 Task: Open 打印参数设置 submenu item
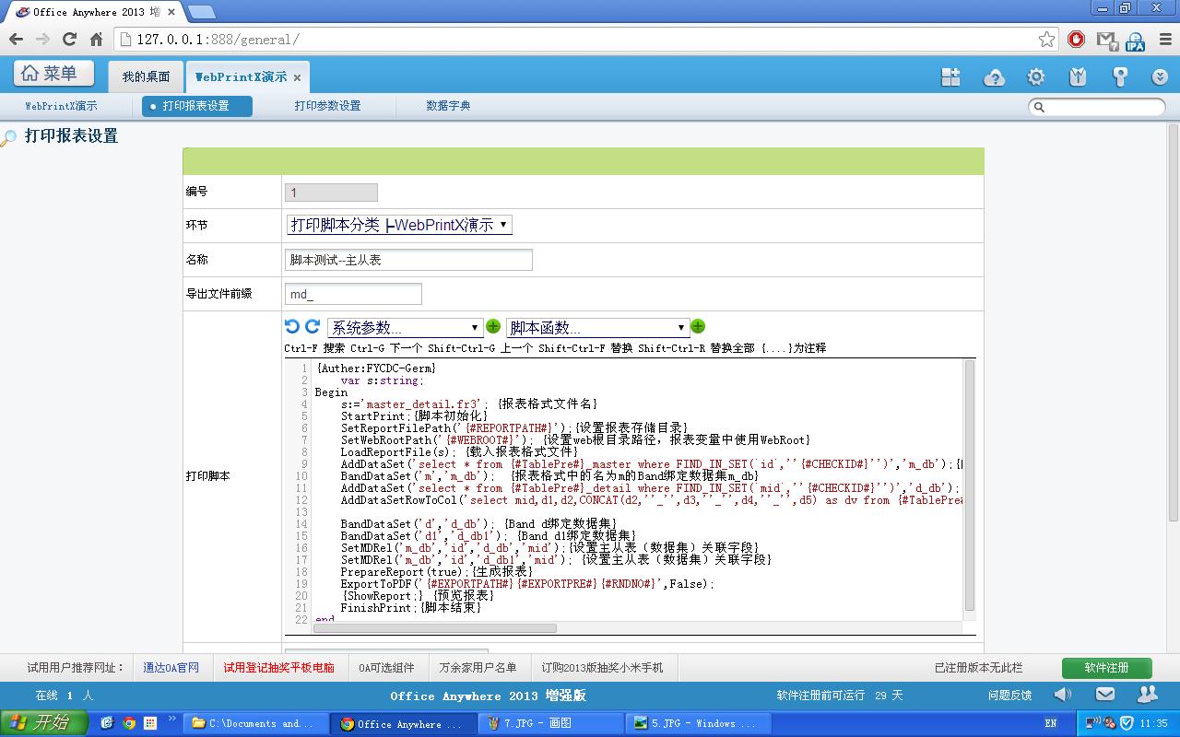click(327, 106)
